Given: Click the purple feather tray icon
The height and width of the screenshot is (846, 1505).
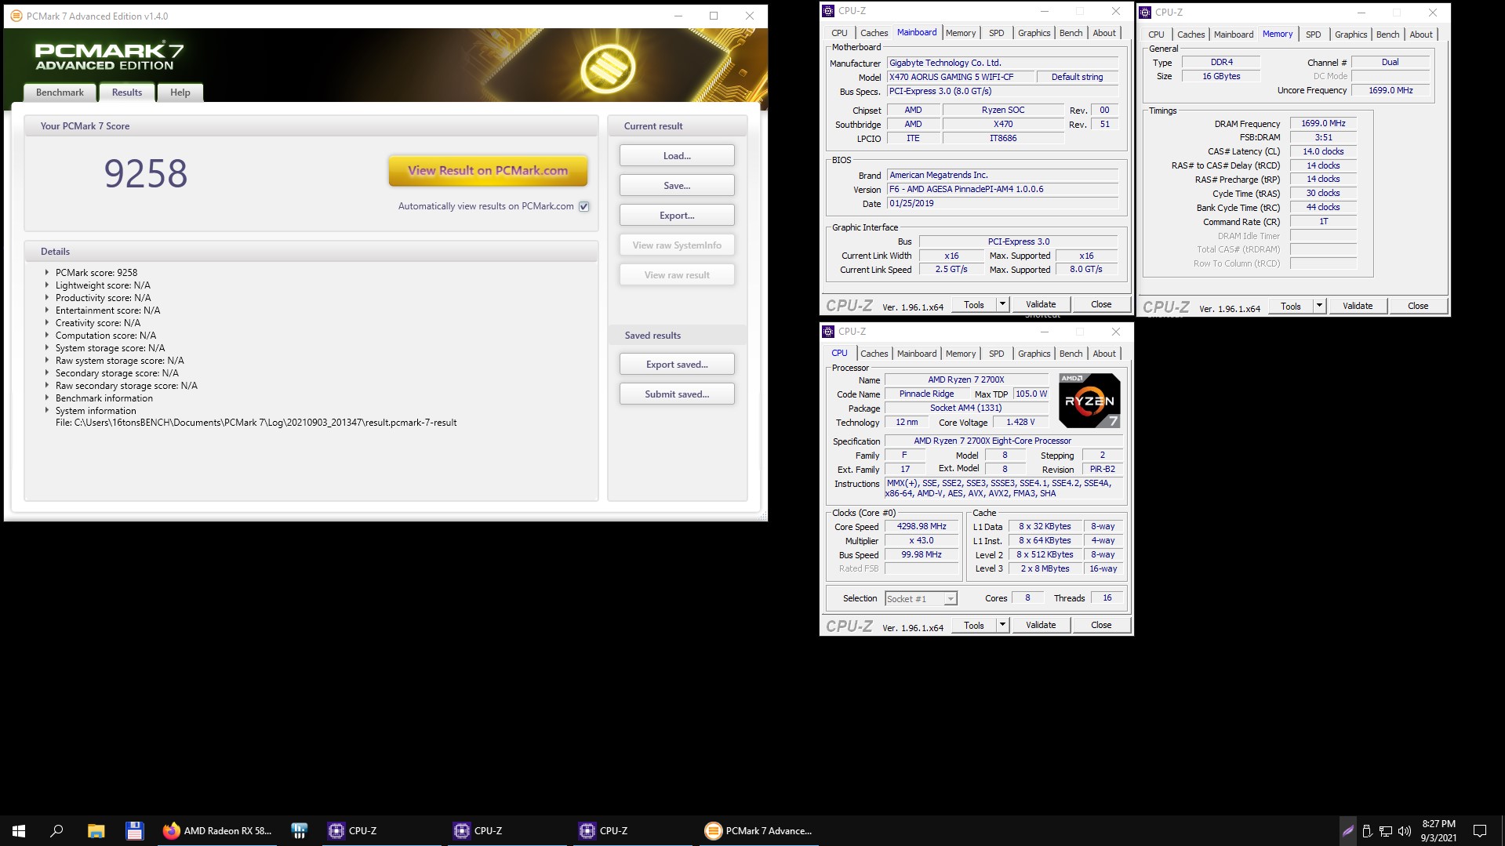Looking at the screenshot, I should (1348, 830).
